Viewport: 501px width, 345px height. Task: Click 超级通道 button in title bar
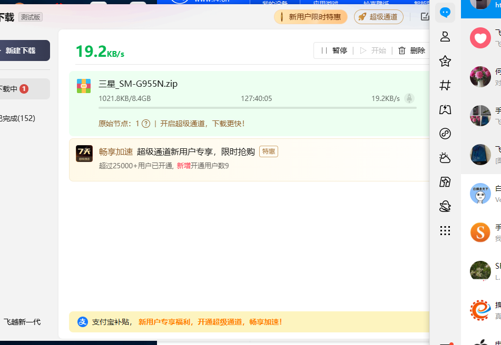[x=379, y=17]
